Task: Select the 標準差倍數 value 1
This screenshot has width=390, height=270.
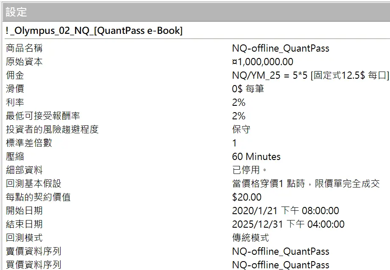Action: (234, 143)
